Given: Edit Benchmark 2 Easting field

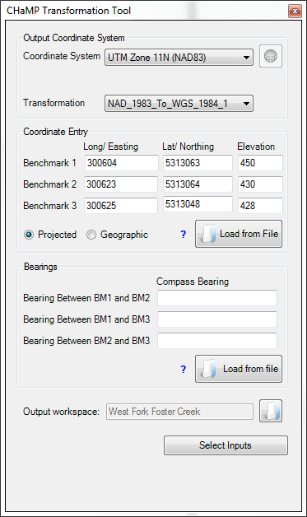Looking at the screenshot, I should point(121,184).
